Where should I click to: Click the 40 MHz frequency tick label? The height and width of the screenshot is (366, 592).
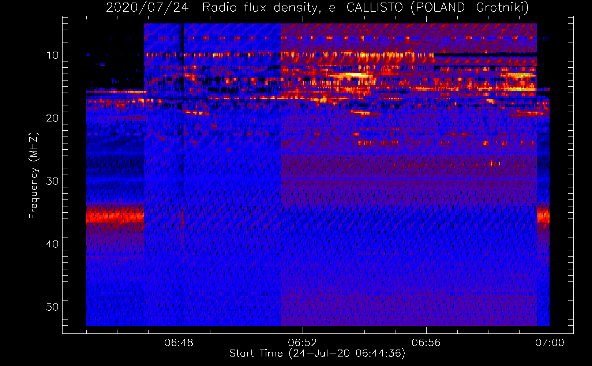53,244
